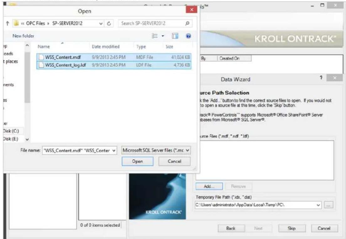
Task: Go up one folder level arrow
Action: 8,24
